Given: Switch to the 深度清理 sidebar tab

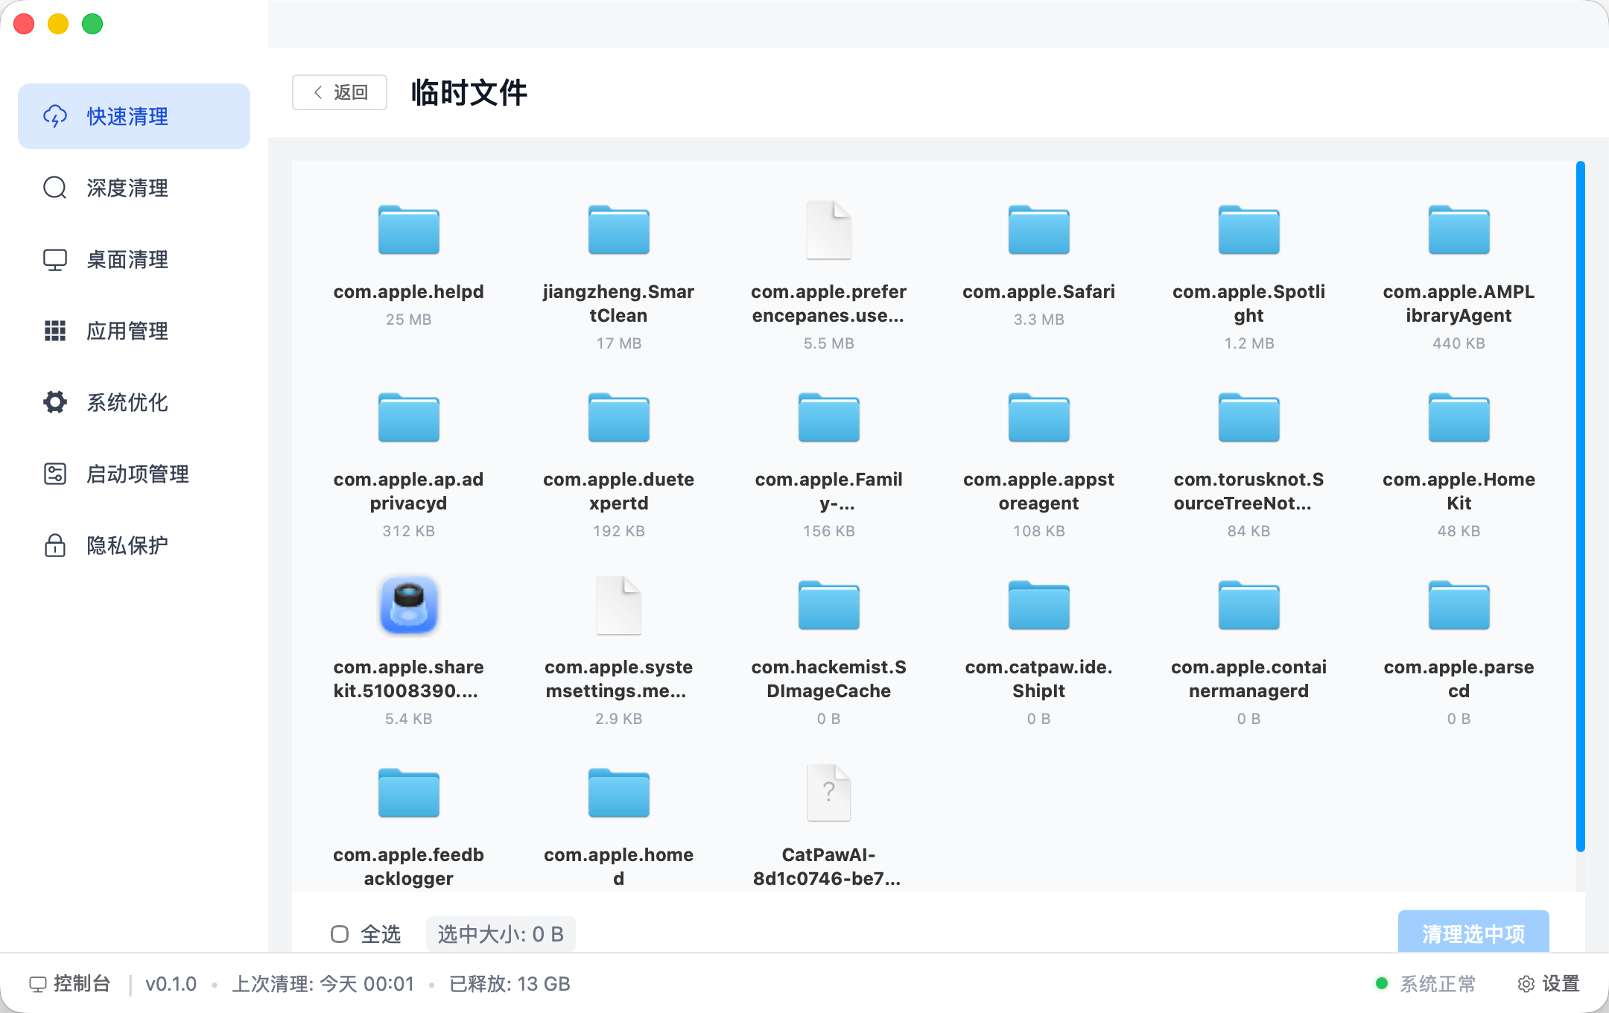Looking at the screenshot, I should click(x=127, y=188).
